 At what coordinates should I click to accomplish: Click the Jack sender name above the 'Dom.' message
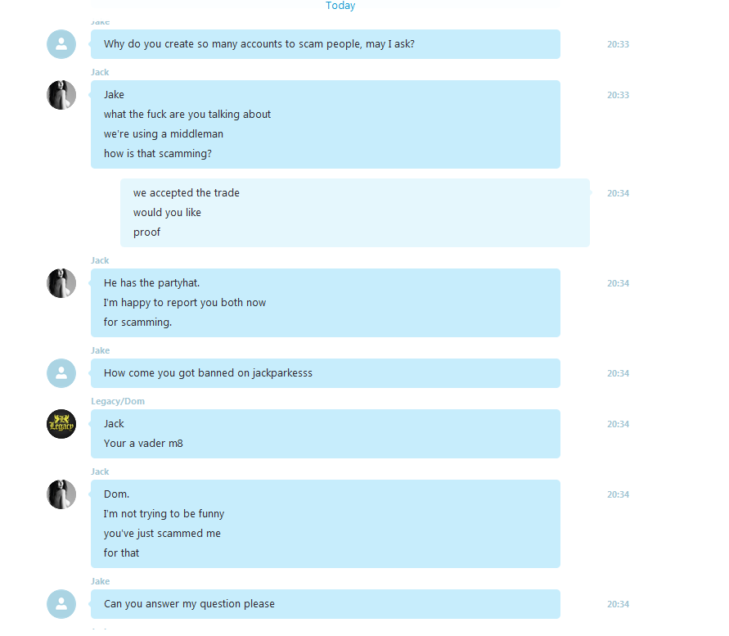click(x=100, y=471)
